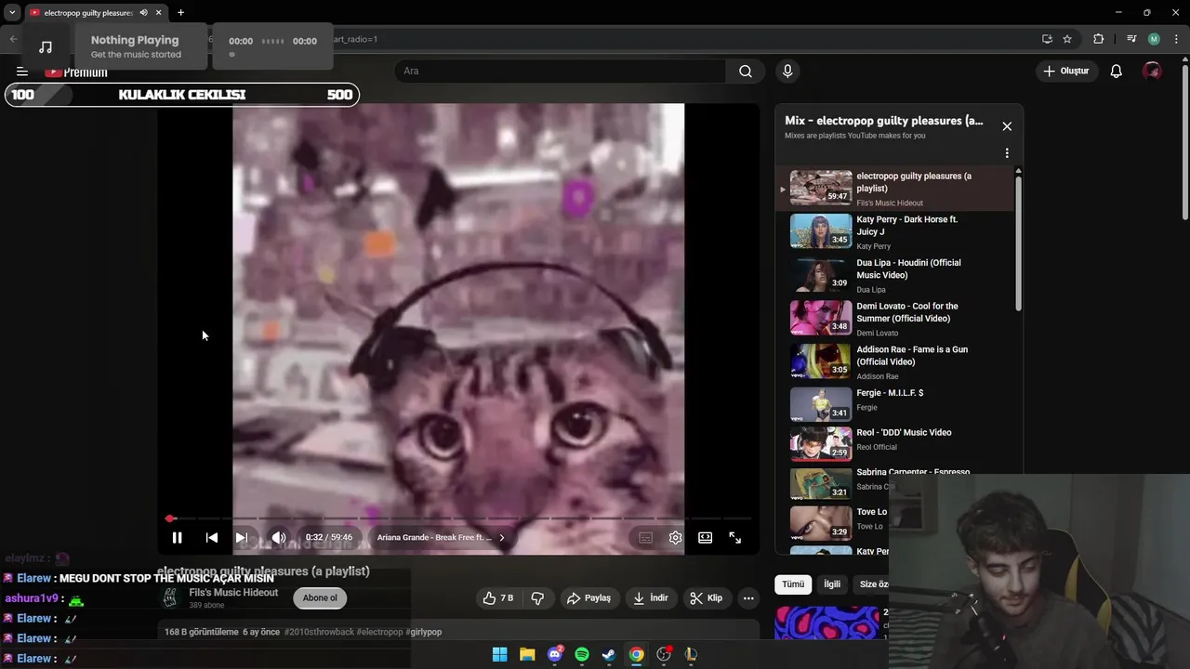Play electropop guilty pleasures playlist item
Screen dimensions: 1190x669
[x=894, y=189]
